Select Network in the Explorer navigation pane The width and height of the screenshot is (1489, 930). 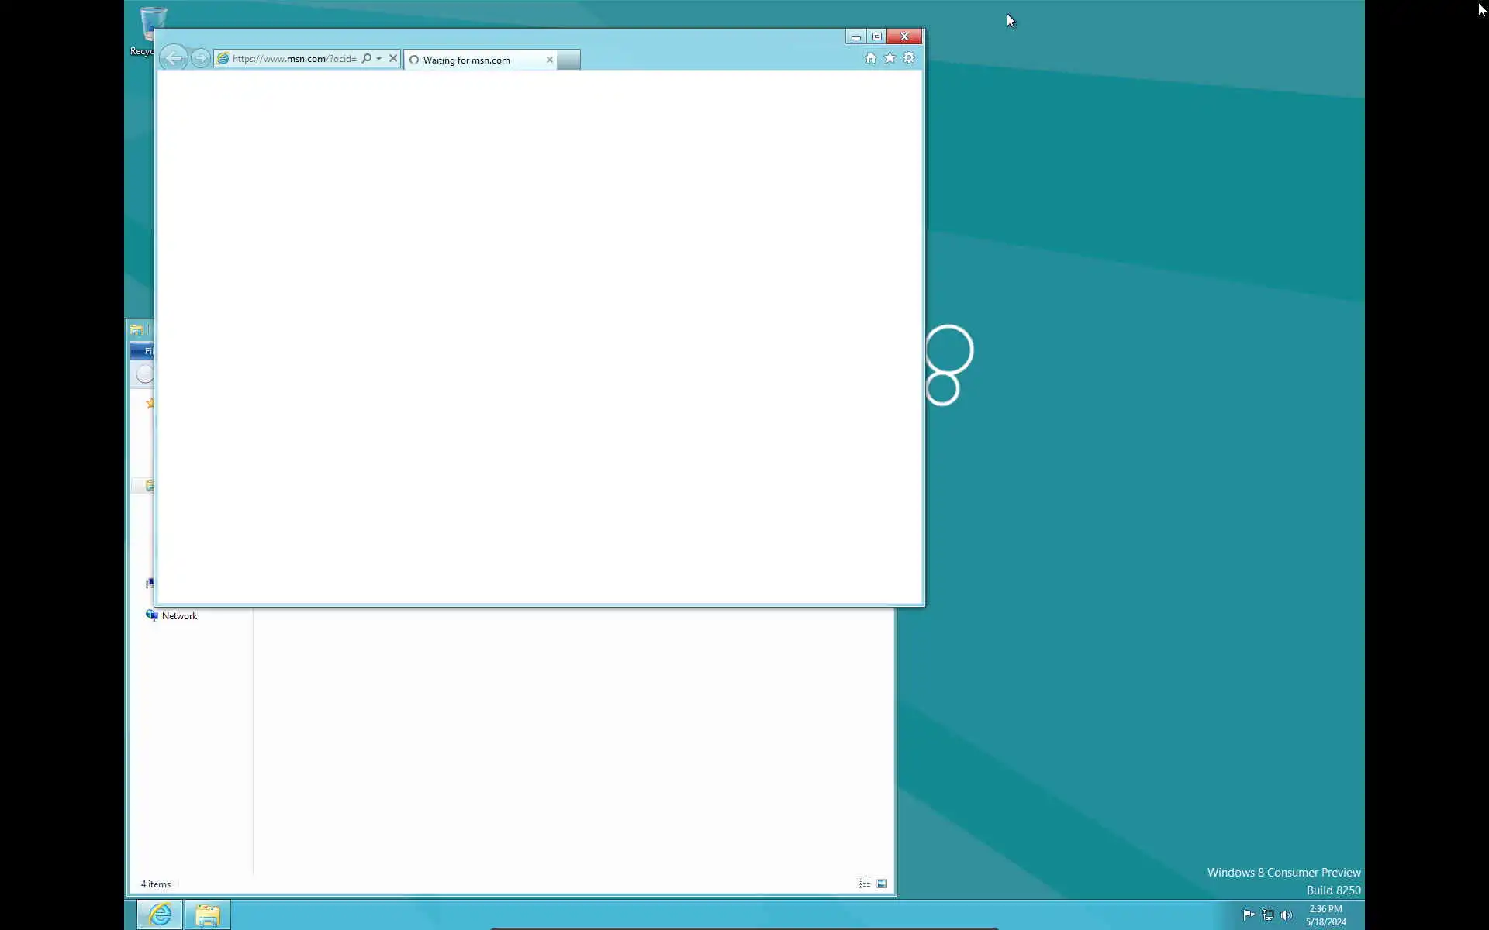point(179,616)
